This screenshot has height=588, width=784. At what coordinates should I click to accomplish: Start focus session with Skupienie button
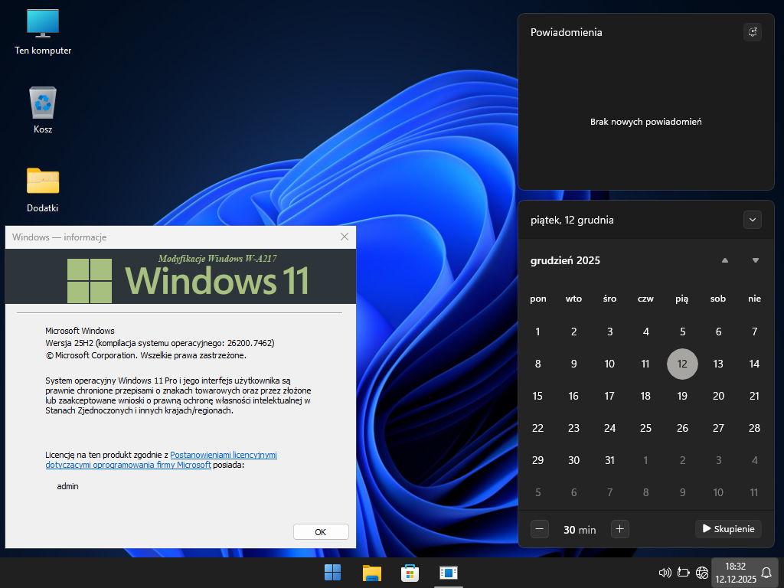[728, 529]
